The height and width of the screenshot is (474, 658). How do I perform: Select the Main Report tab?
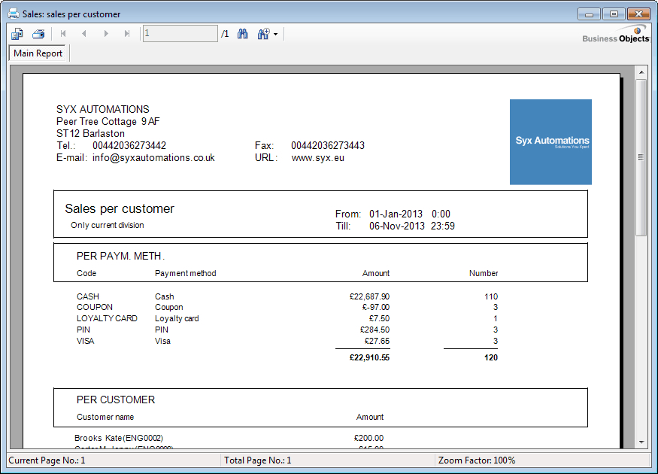point(38,53)
